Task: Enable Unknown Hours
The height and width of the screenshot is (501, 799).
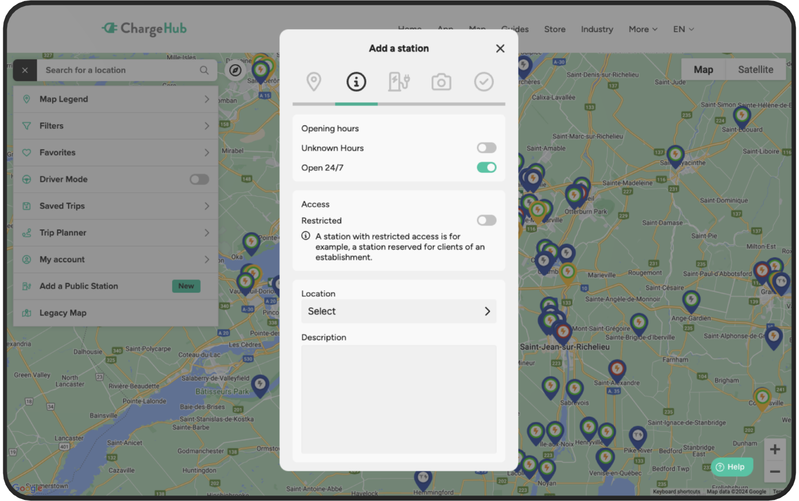Action: point(486,147)
